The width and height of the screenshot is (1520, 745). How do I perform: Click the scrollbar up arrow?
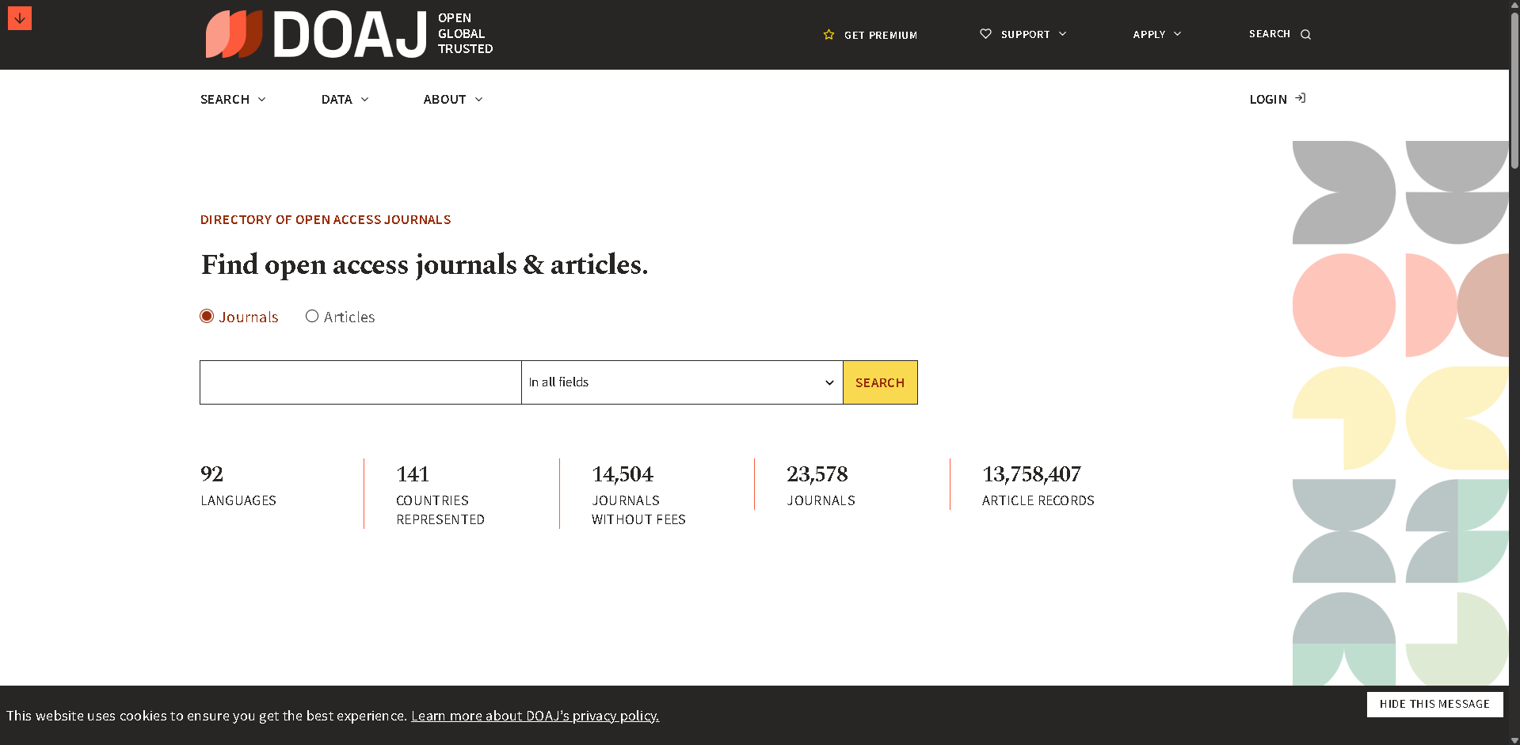pyautogui.click(x=1514, y=5)
